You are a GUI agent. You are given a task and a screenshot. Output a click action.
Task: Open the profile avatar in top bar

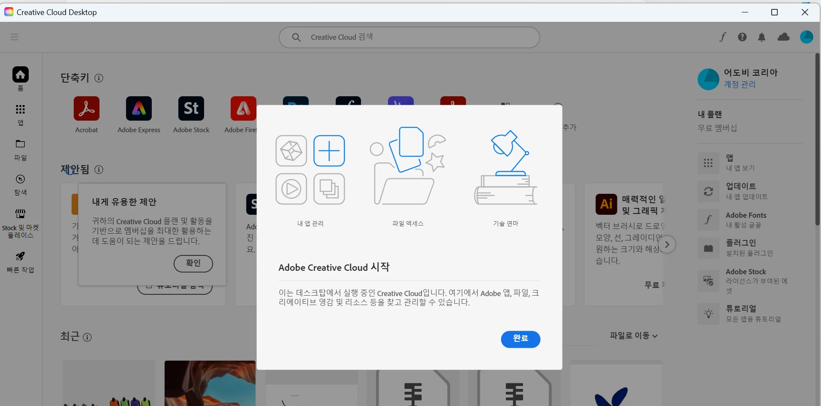click(806, 37)
